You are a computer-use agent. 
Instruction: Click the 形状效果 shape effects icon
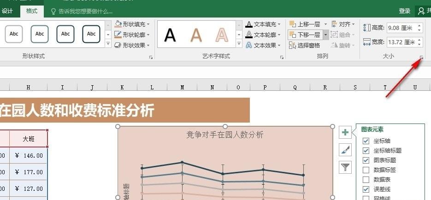[118, 45]
